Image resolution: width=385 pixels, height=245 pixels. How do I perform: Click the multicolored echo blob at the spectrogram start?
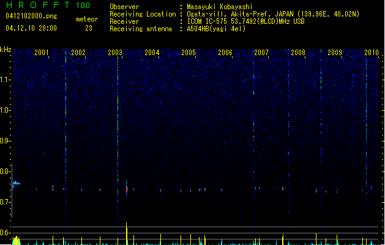[x=16, y=183]
